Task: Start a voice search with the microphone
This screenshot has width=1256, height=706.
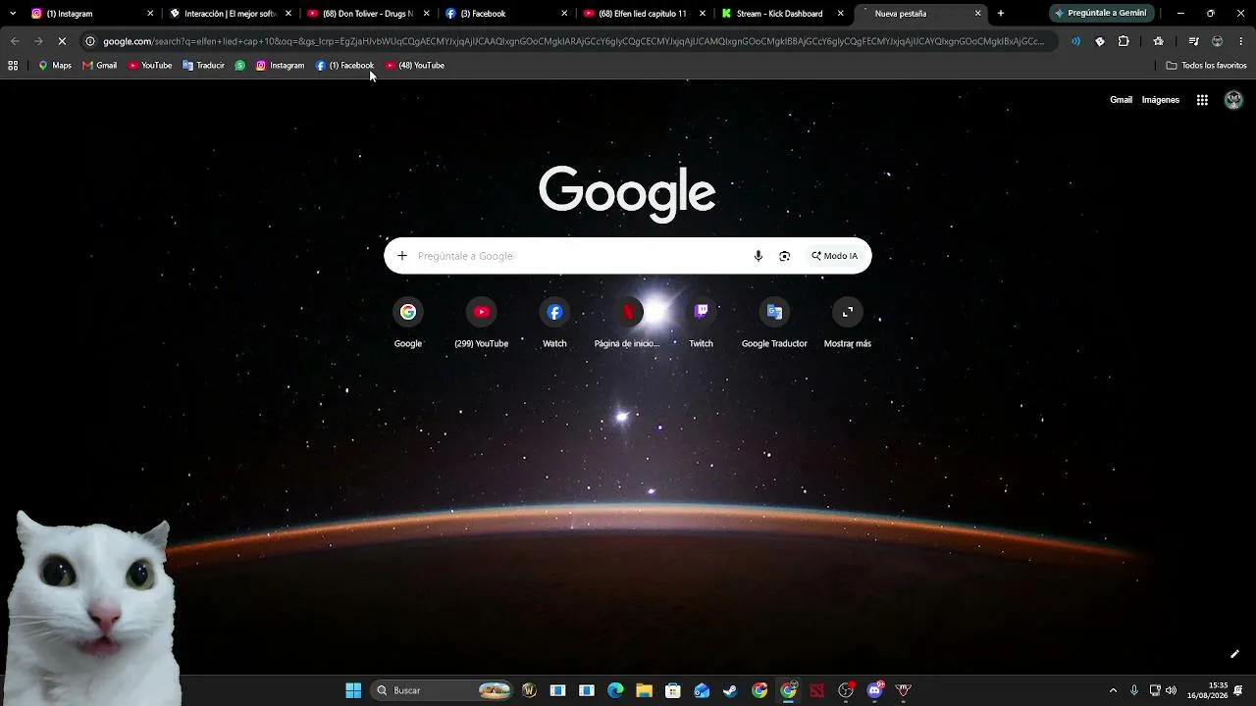Action: pyautogui.click(x=758, y=256)
